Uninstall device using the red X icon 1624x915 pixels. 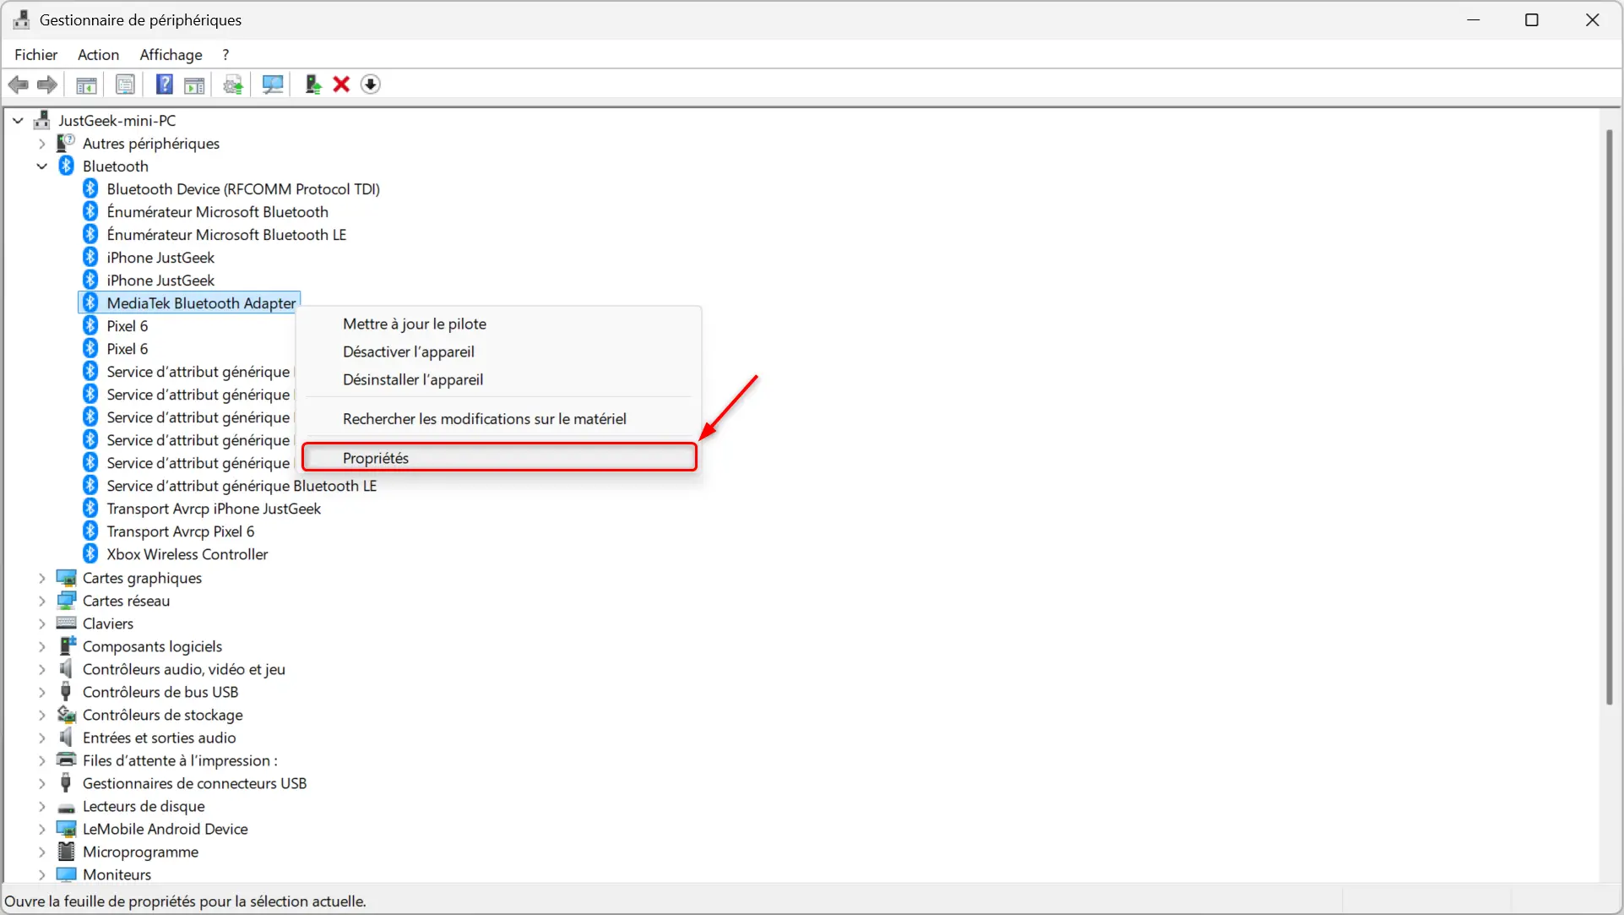pyautogui.click(x=341, y=84)
